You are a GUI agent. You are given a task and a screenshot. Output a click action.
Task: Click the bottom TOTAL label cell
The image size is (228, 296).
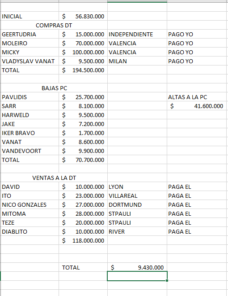click(83, 267)
